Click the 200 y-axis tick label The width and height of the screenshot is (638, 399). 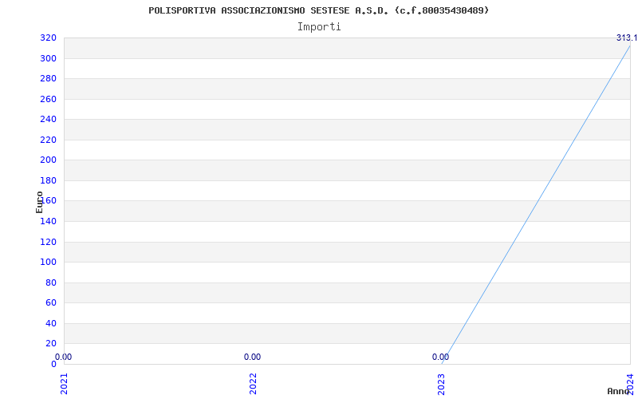click(x=48, y=160)
